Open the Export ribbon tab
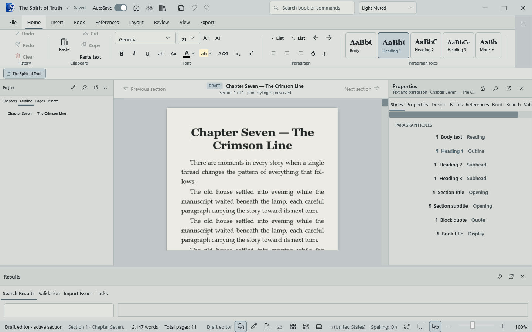The height and width of the screenshot is (332, 532). 207,22
